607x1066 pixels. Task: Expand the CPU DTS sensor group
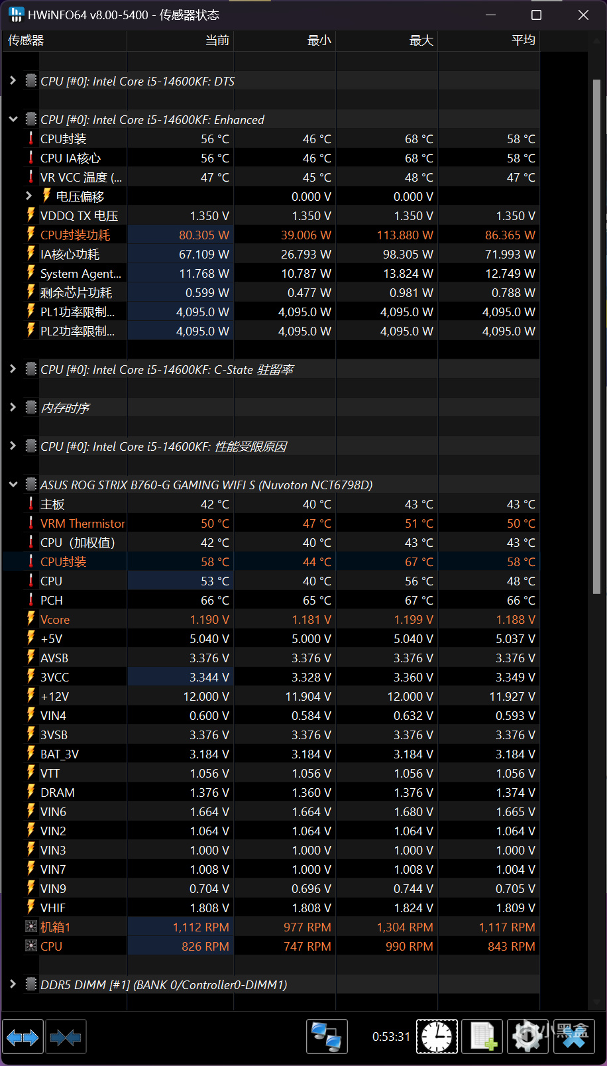tap(13, 80)
